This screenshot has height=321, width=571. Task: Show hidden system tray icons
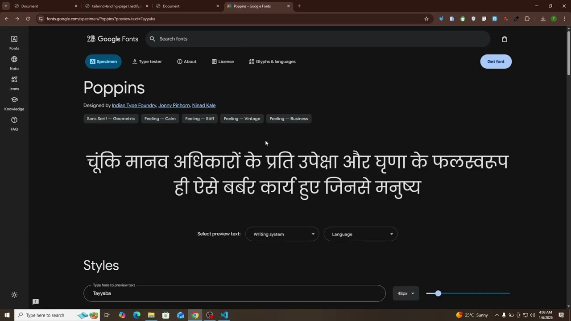point(497,315)
